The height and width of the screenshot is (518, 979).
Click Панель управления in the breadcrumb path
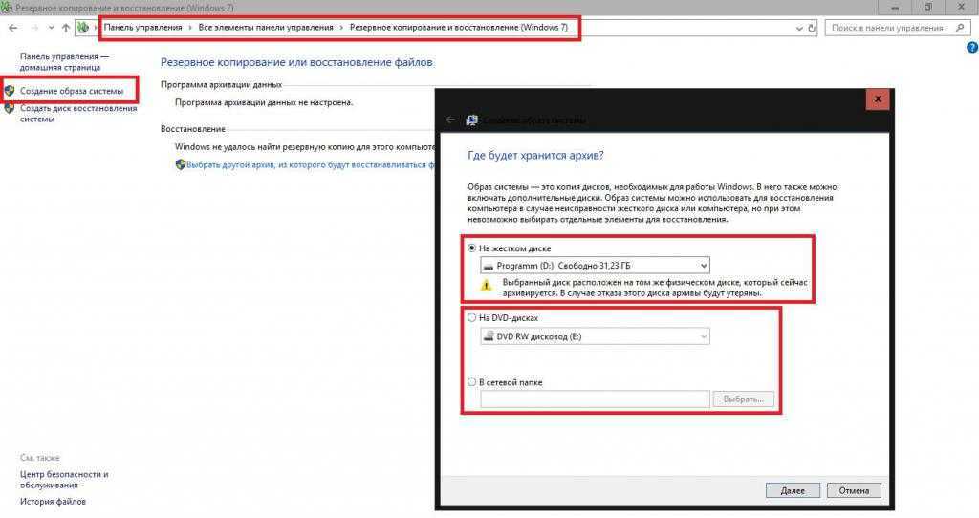tap(143, 28)
